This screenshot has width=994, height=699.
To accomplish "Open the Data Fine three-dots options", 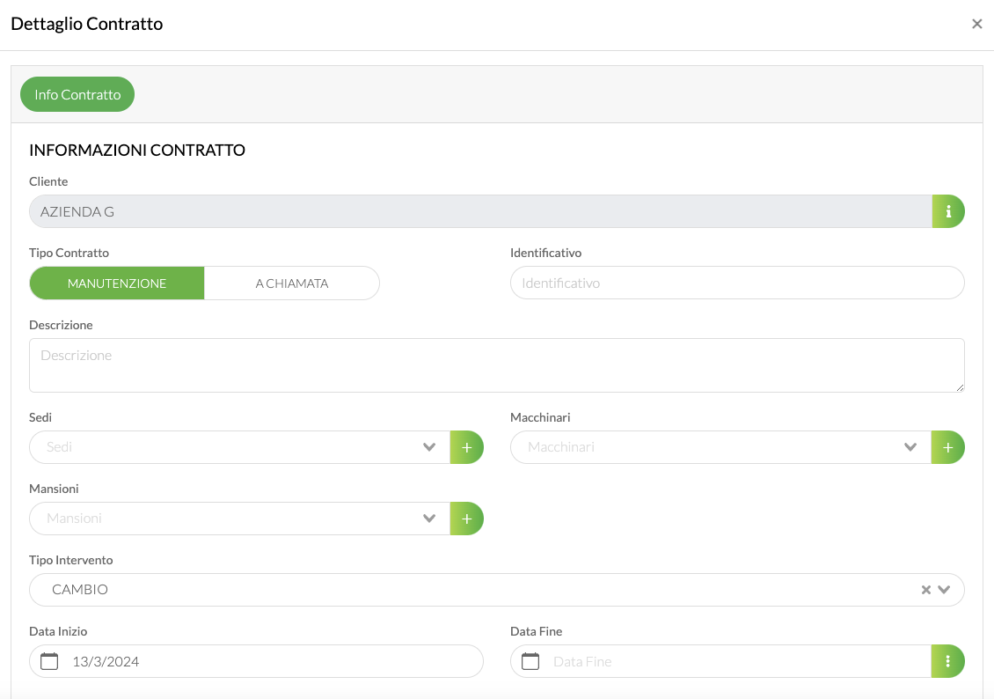I will click(947, 661).
